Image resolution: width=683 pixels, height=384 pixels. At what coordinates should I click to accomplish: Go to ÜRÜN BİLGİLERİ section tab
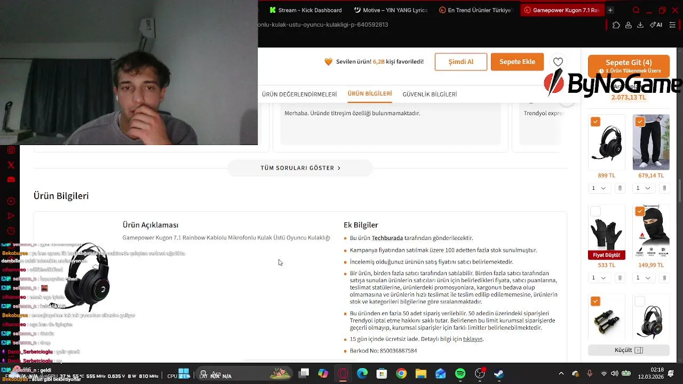370,94
